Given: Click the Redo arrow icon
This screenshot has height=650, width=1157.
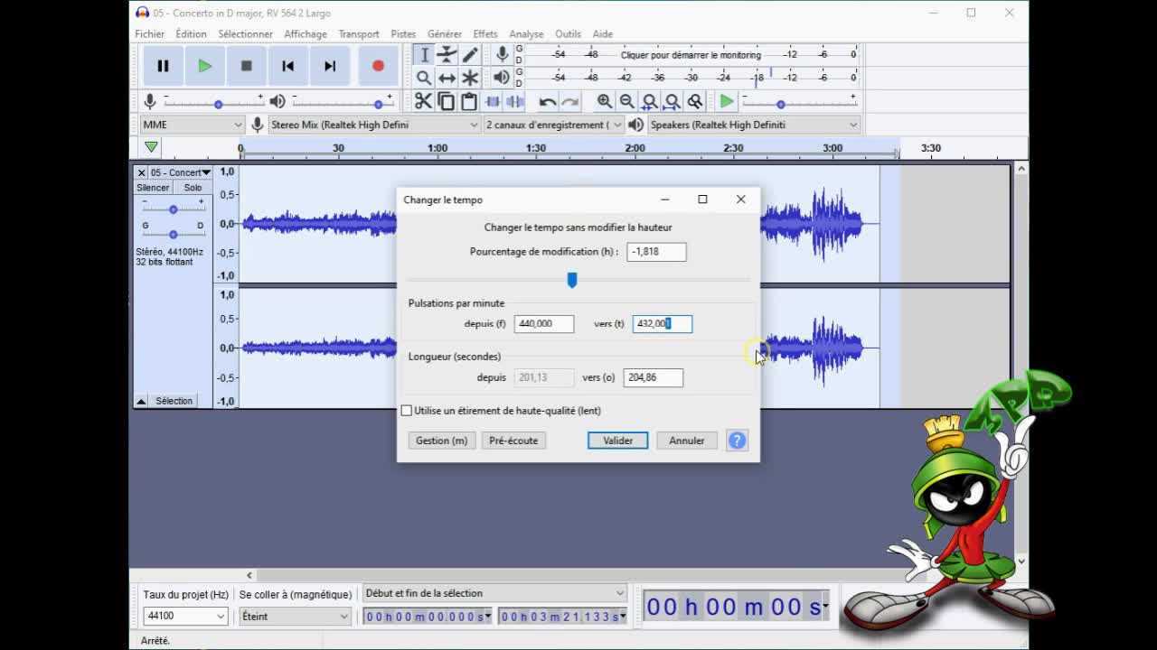Looking at the screenshot, I should click(569, 101).
